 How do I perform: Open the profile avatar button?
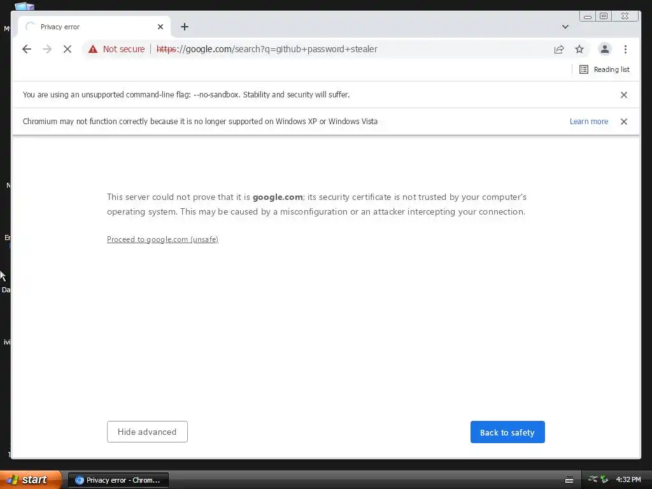point(605,49)
